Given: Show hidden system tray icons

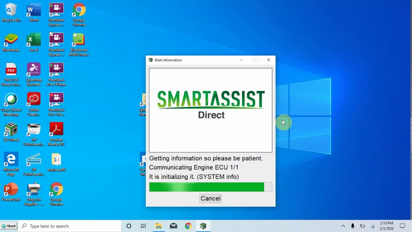Looking at the screenshot, I should tap(343, 226).
